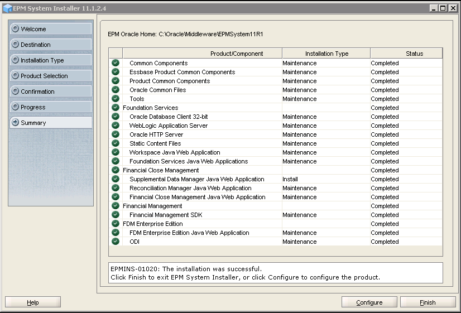Select the Welcome step in the sidebar

click(50, 29)
